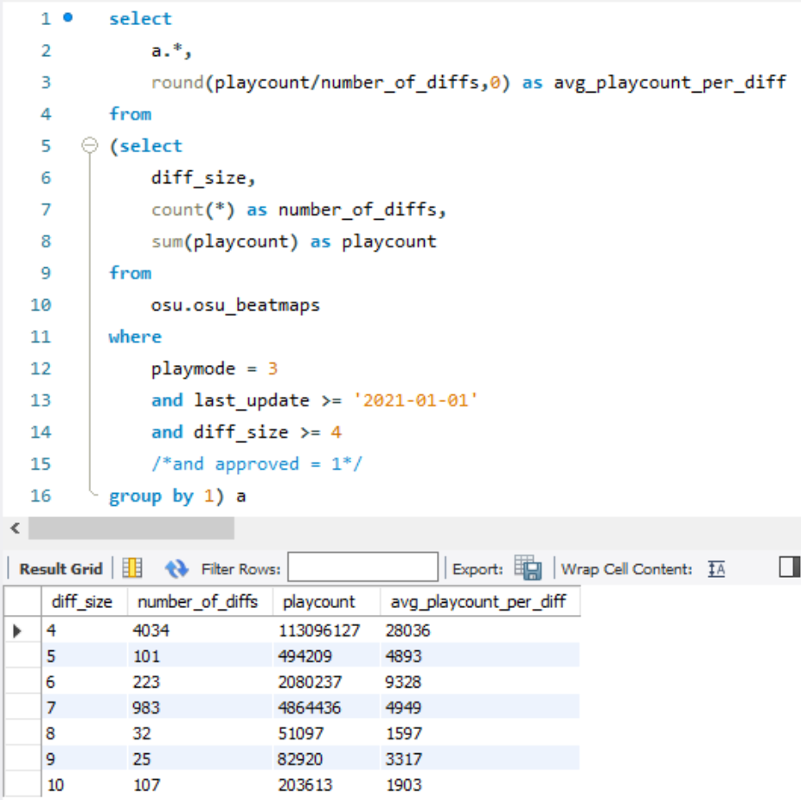Select playcount cell 51097

(327, 733)
